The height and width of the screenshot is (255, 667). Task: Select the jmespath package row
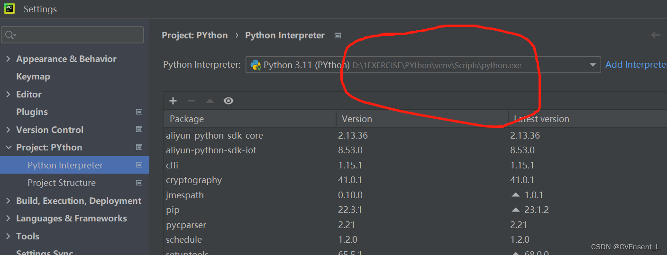pos(415,195)
